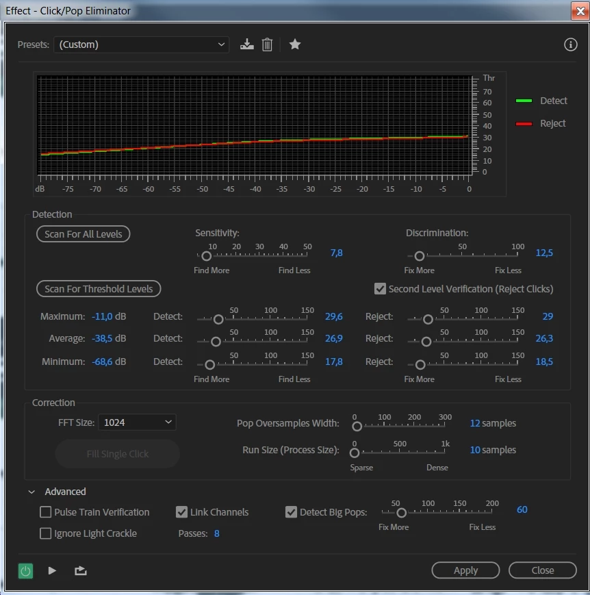Open the effect info icon

point(570,45)
